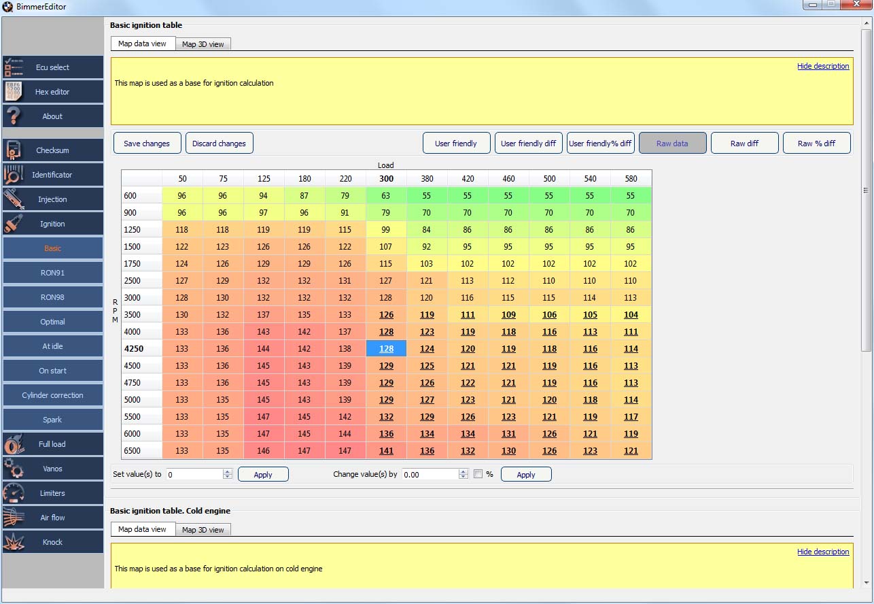Switch to User friendly view mode

click(x=455, y=144)
